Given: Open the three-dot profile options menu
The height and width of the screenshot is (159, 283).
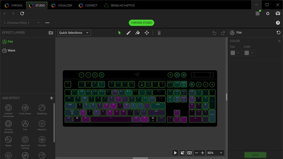Looking at the screenshot, I should [x=47, y=23].
